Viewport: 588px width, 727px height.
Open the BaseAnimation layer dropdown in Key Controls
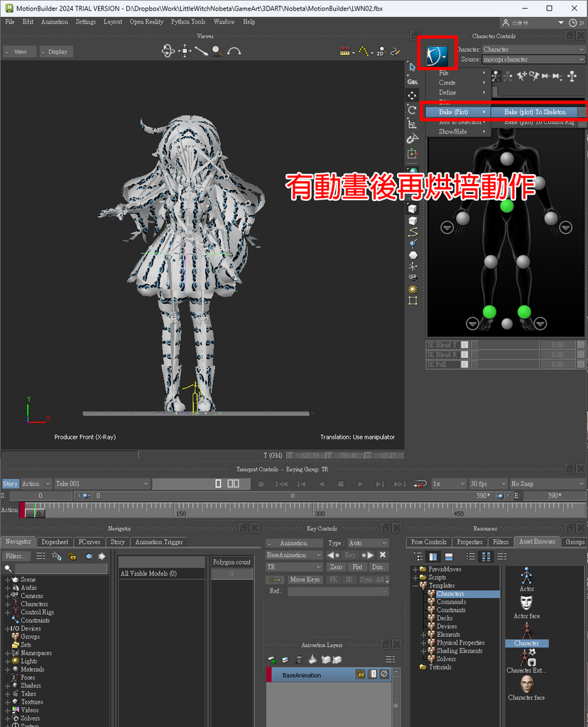[294, 555]
